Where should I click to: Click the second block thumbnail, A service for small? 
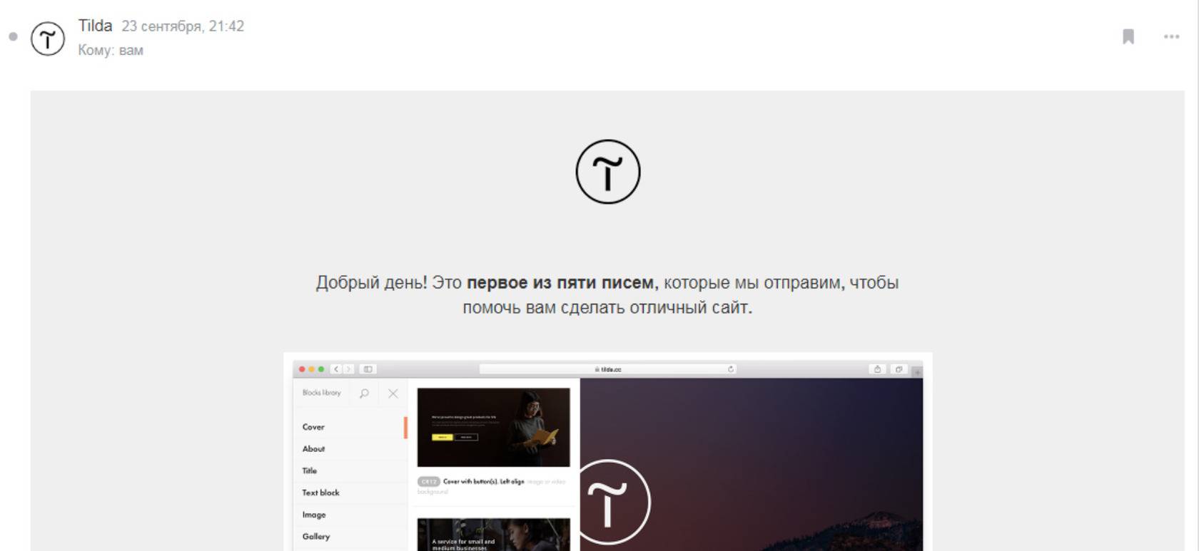[494, 535]
